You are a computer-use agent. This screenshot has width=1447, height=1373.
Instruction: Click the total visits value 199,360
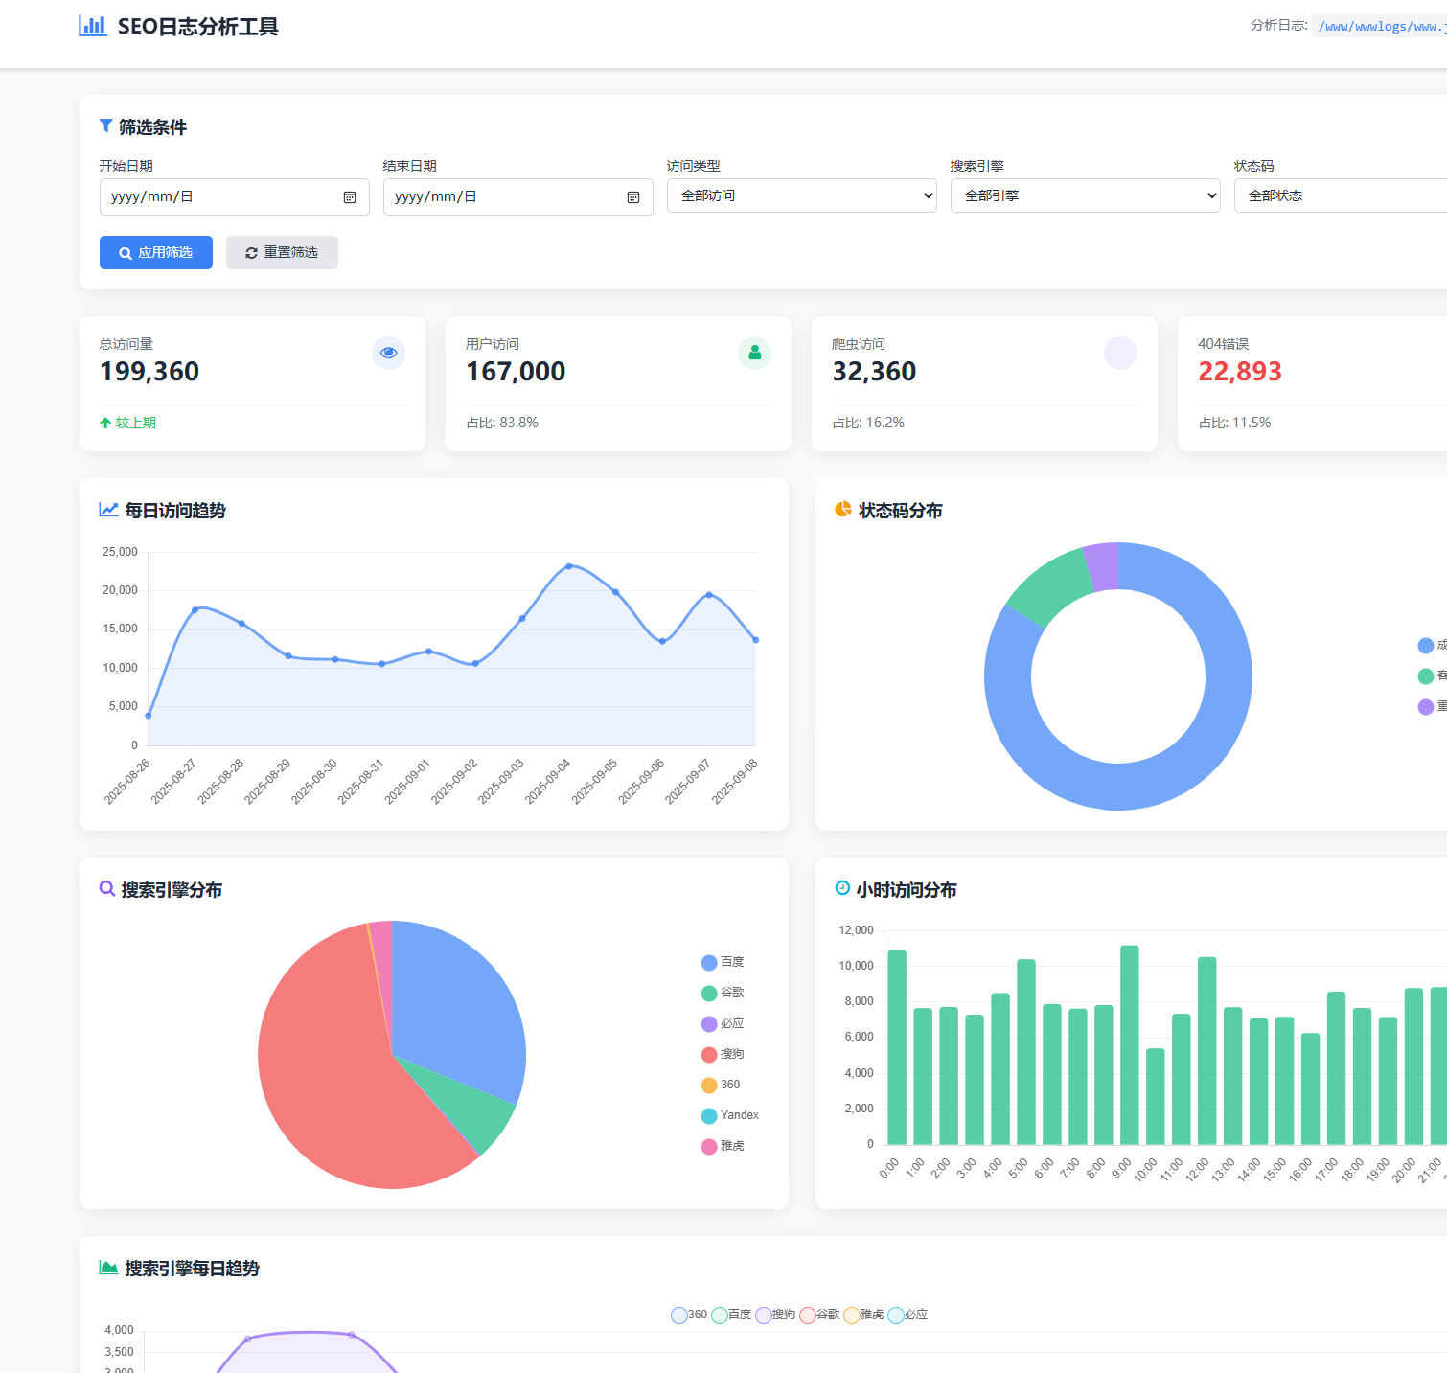click(149, 372)
